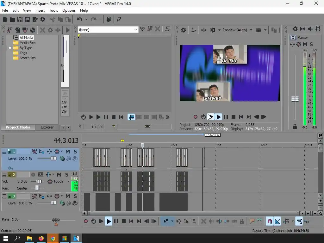Image resolution: width=324 pixels, height=243 pixels.
Task: Click Play in the trimmer transport
Action: [98, 117]
